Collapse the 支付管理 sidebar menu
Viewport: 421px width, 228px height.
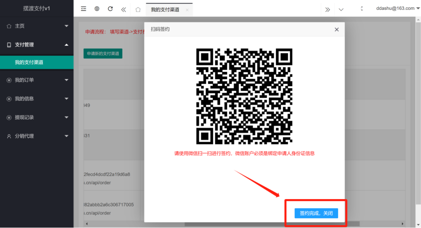pyautogui.click(x=37, y=45)
